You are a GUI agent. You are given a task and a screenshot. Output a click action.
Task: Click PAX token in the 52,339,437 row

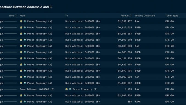pyautogui.click(x=137, y=21)
